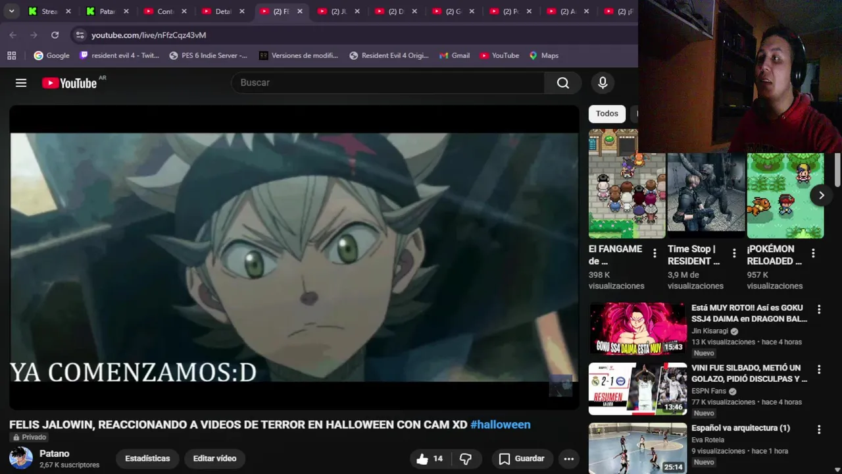842x474 pixels.
Task: Start voice search with microphone icon
Action: click(x=603, y=83)
